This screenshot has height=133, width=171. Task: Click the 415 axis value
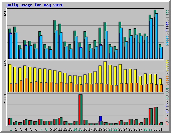tap(5, 63)
